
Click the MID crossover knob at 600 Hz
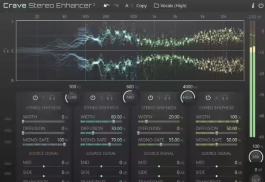130,96
